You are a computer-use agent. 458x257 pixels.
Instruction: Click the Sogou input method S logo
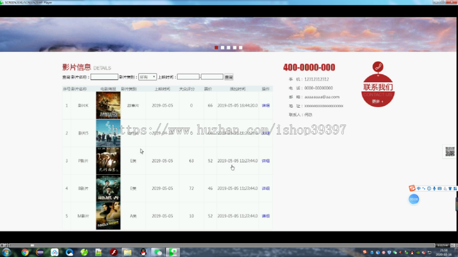412,188
